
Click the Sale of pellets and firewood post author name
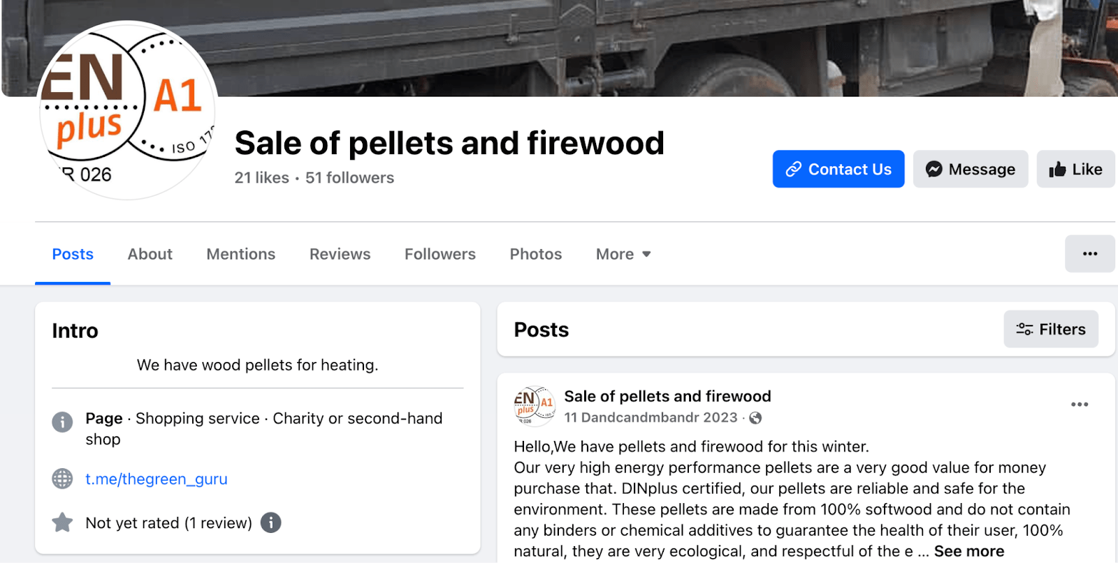point(667,396)
